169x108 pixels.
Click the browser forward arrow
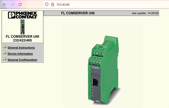coord(12,5)
